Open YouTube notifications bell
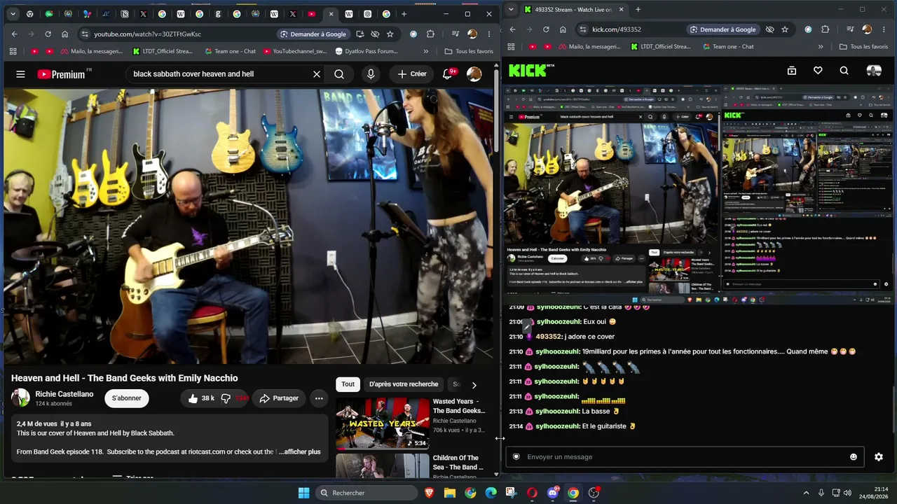The height and width of the screenshot is (504, 897). pos(447,74)
